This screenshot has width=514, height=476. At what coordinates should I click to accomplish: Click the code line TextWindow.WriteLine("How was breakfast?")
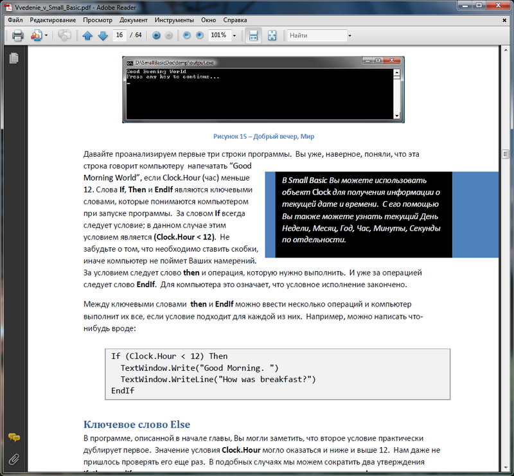coord(218,379)
